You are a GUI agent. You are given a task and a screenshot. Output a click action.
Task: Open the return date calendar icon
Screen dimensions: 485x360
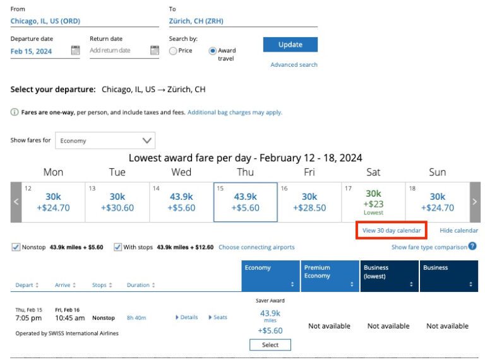(155, 50)
